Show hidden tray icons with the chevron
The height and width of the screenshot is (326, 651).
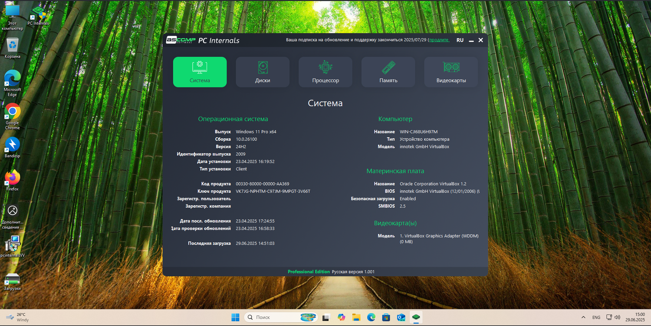click(583, 317)
